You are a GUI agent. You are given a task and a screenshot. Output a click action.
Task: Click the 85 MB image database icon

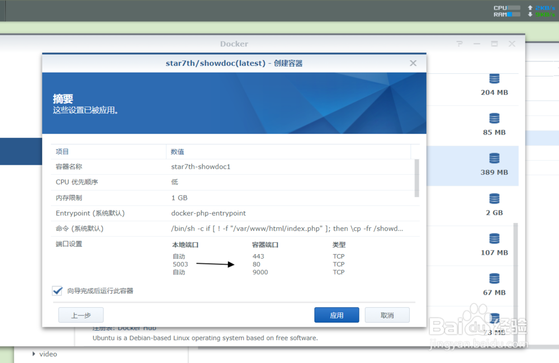tap(494, 118)
